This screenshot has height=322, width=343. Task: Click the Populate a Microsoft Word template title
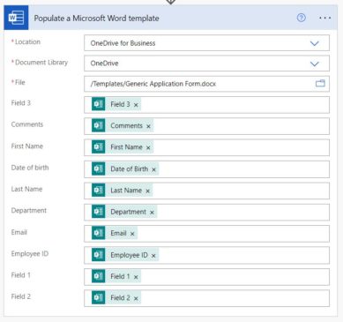coord(96,19)
